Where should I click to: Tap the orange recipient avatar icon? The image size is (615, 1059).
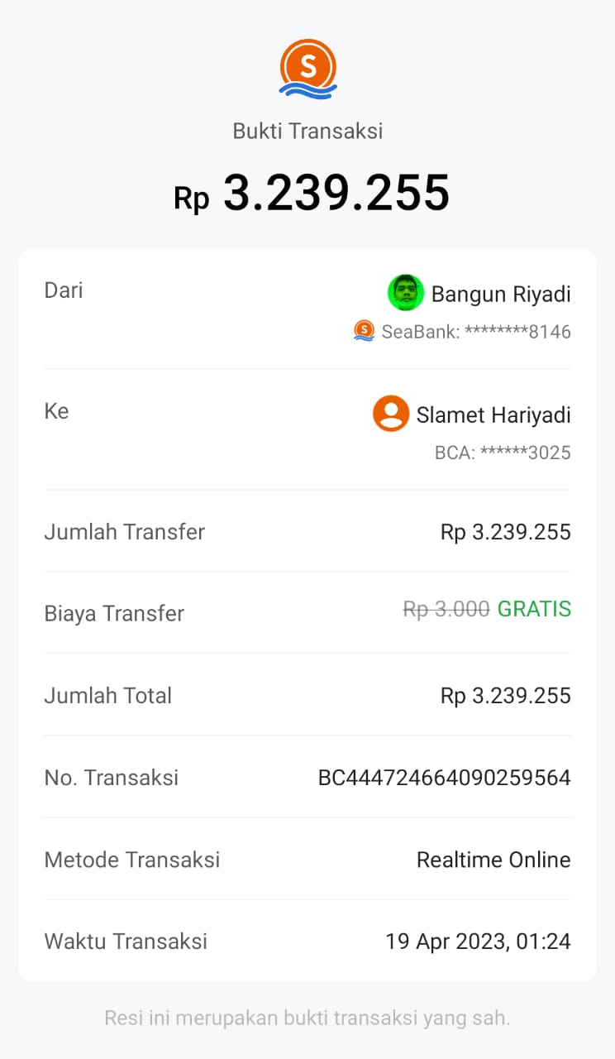coord(391,414)
